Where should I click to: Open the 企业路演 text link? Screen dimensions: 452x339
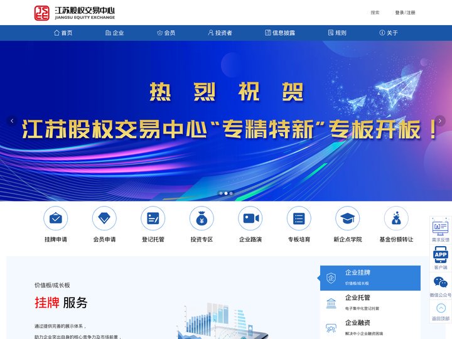(x=250, y=239)
